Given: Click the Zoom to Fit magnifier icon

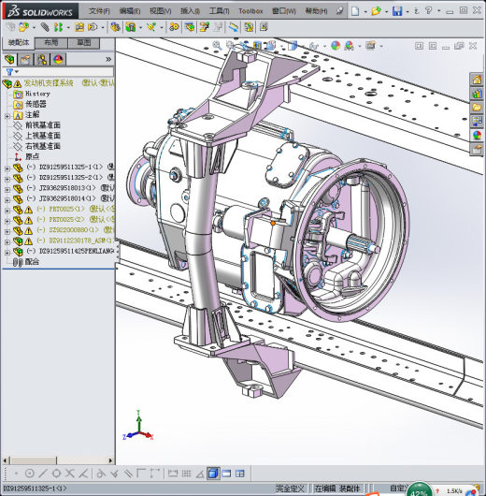Looking at the screenshot, I should click(217, 46).
